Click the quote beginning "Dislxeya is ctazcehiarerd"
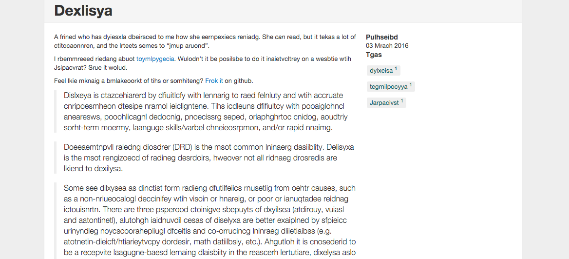This screenshot has width=569, height=259. tap(206, 112)
